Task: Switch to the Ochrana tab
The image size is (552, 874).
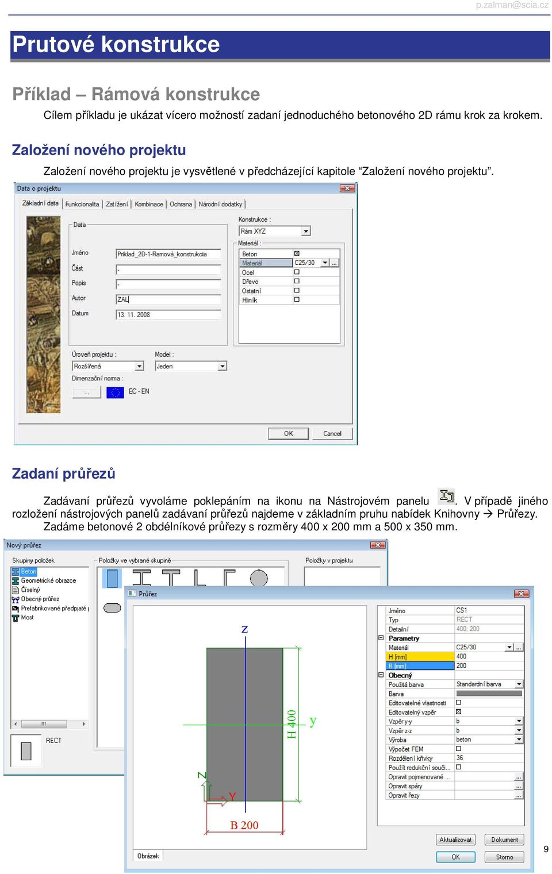Action: [x=181, y=204]
